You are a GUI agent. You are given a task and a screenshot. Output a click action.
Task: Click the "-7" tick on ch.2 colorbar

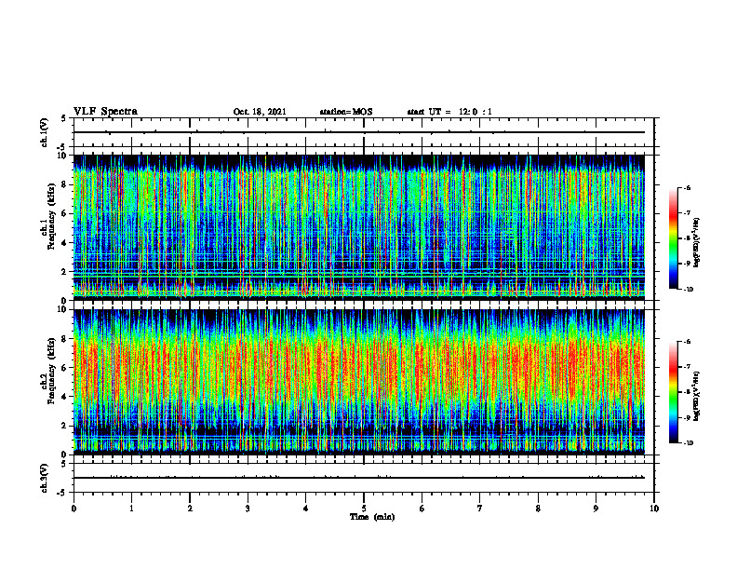click(x=687, y=367)
